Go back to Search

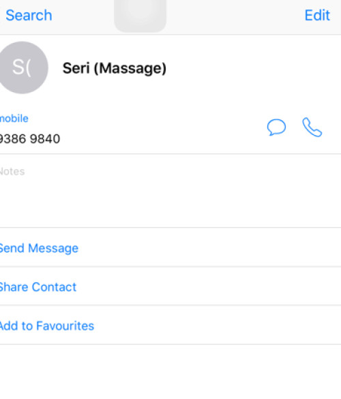[29, 15]
